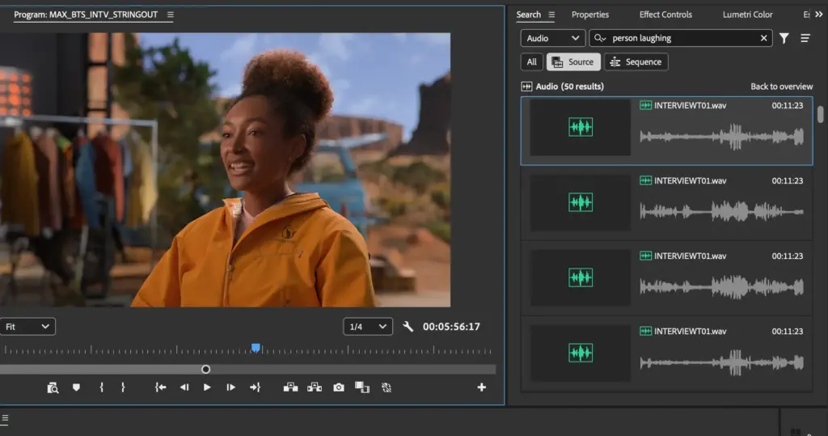Screen dimensions: 828x436
Task: Toggle the All search filter
Action: pos(531,61)
